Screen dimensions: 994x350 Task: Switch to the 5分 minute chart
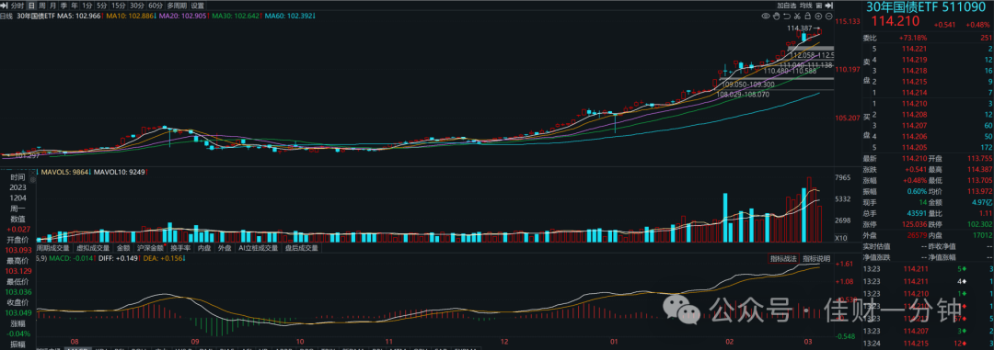click(x=103, y=5)
